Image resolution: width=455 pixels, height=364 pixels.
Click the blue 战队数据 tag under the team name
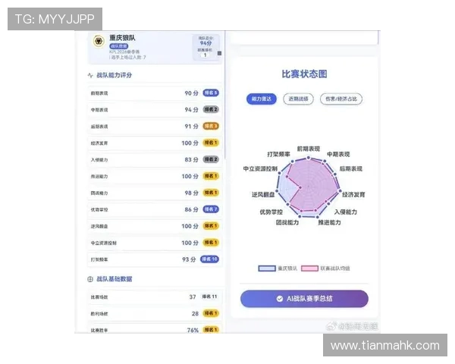tap(119, 46)
